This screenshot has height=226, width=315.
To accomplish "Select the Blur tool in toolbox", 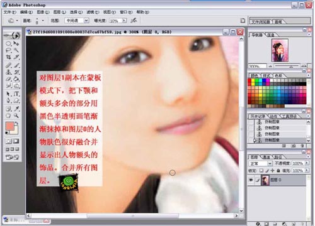I will (x=8, y=85).
